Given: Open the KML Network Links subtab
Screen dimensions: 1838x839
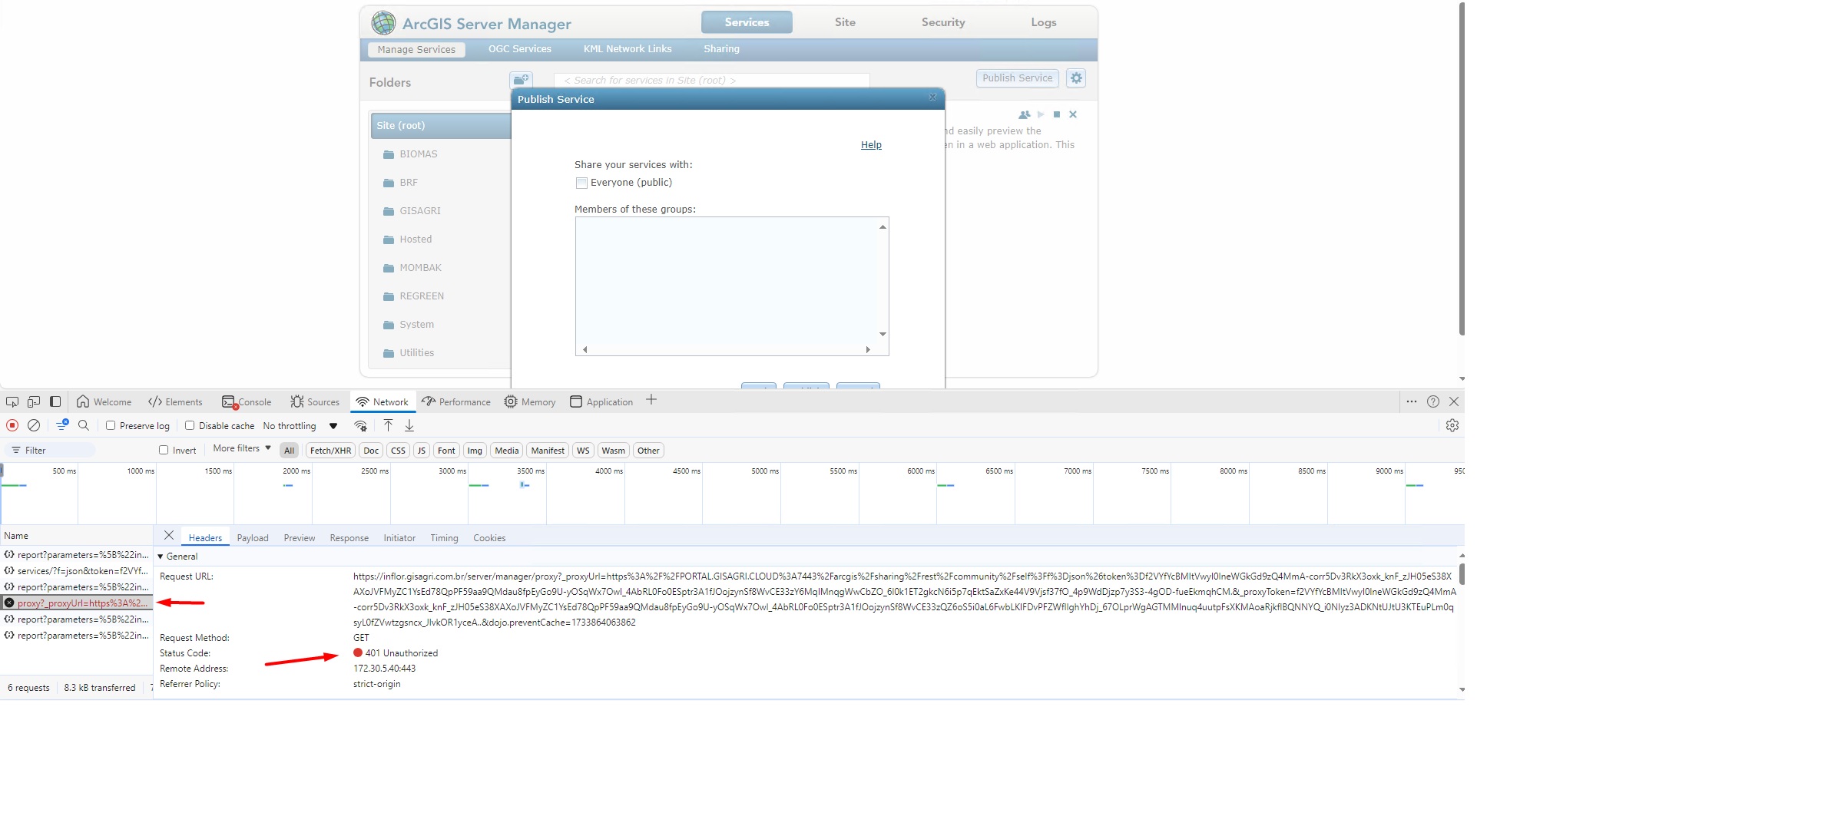Looking at the screenshot, I should tap(628, 49).
